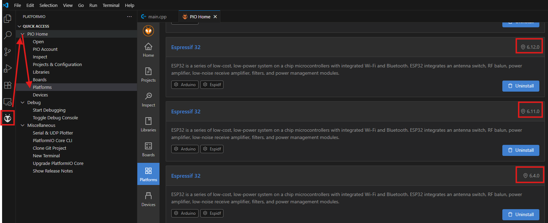The width and height of the screenshot is (548, 223).
Task: Open Run and Debug view
Action: 8,68
